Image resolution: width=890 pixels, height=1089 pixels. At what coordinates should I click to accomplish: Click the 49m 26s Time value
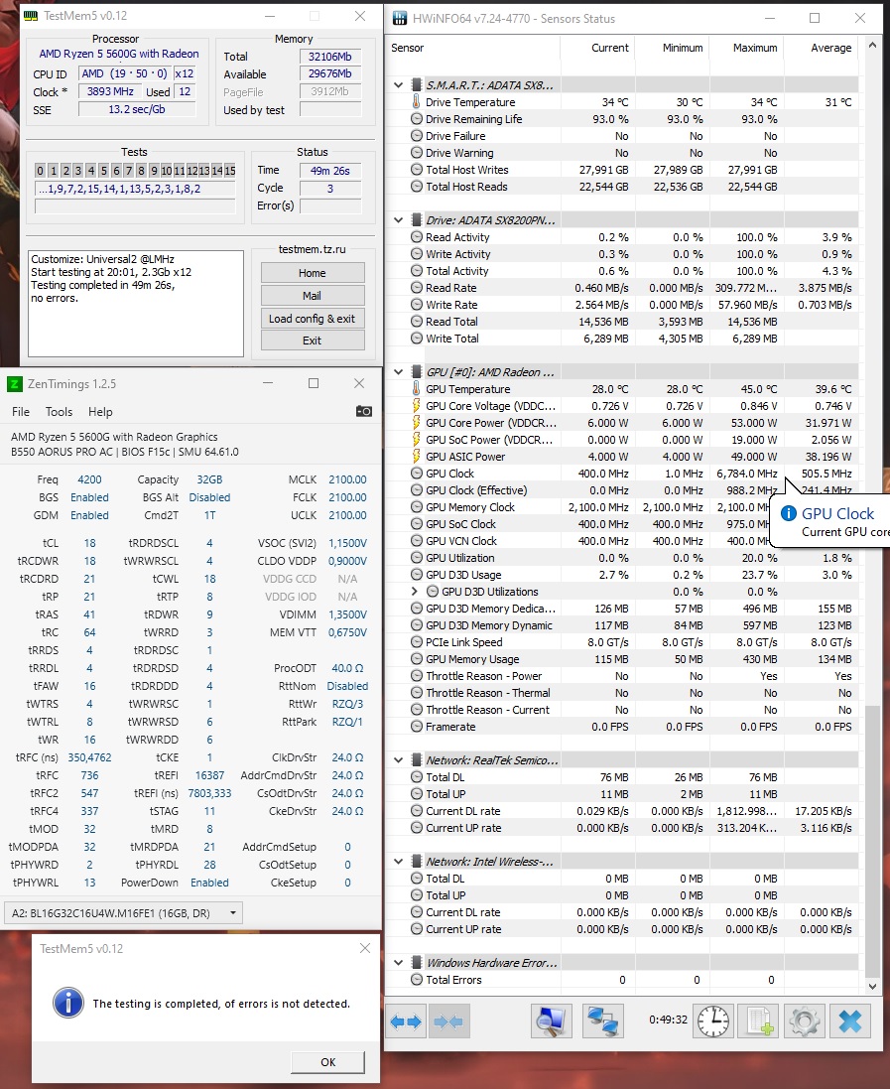330,170
